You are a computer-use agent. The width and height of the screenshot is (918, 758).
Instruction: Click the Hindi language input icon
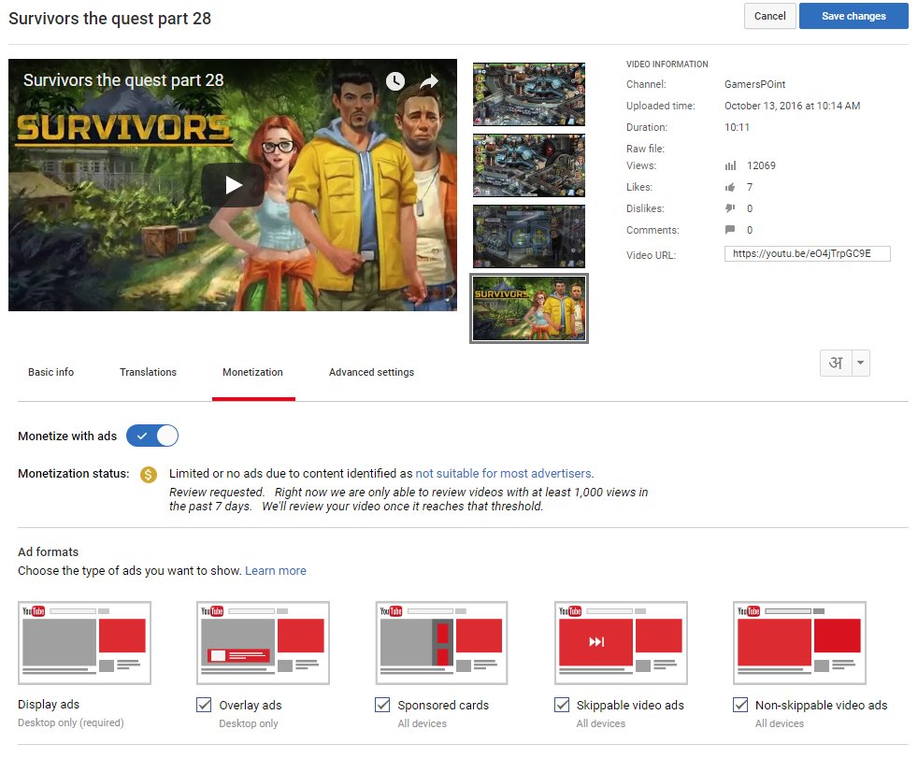tap(836, 363)
